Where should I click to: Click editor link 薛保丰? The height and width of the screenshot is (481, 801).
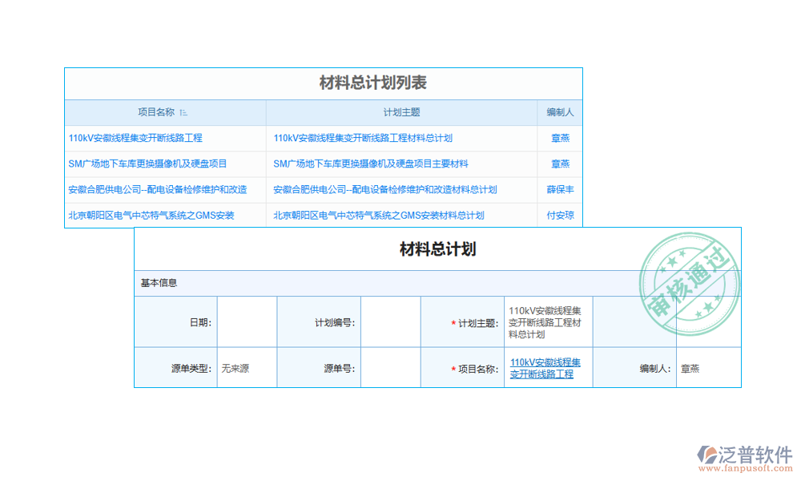click(x=559, y=189)
